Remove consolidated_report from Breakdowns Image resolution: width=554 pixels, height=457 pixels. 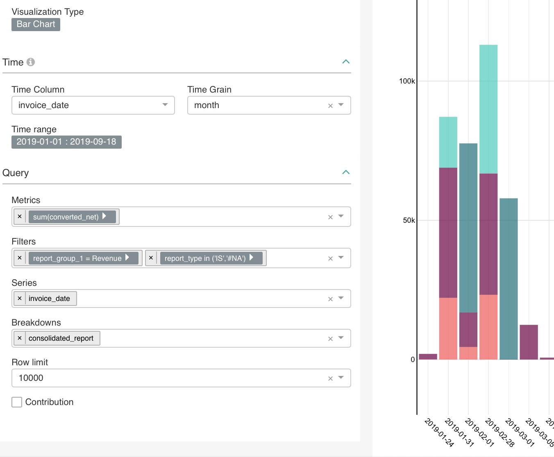point(20,338)
